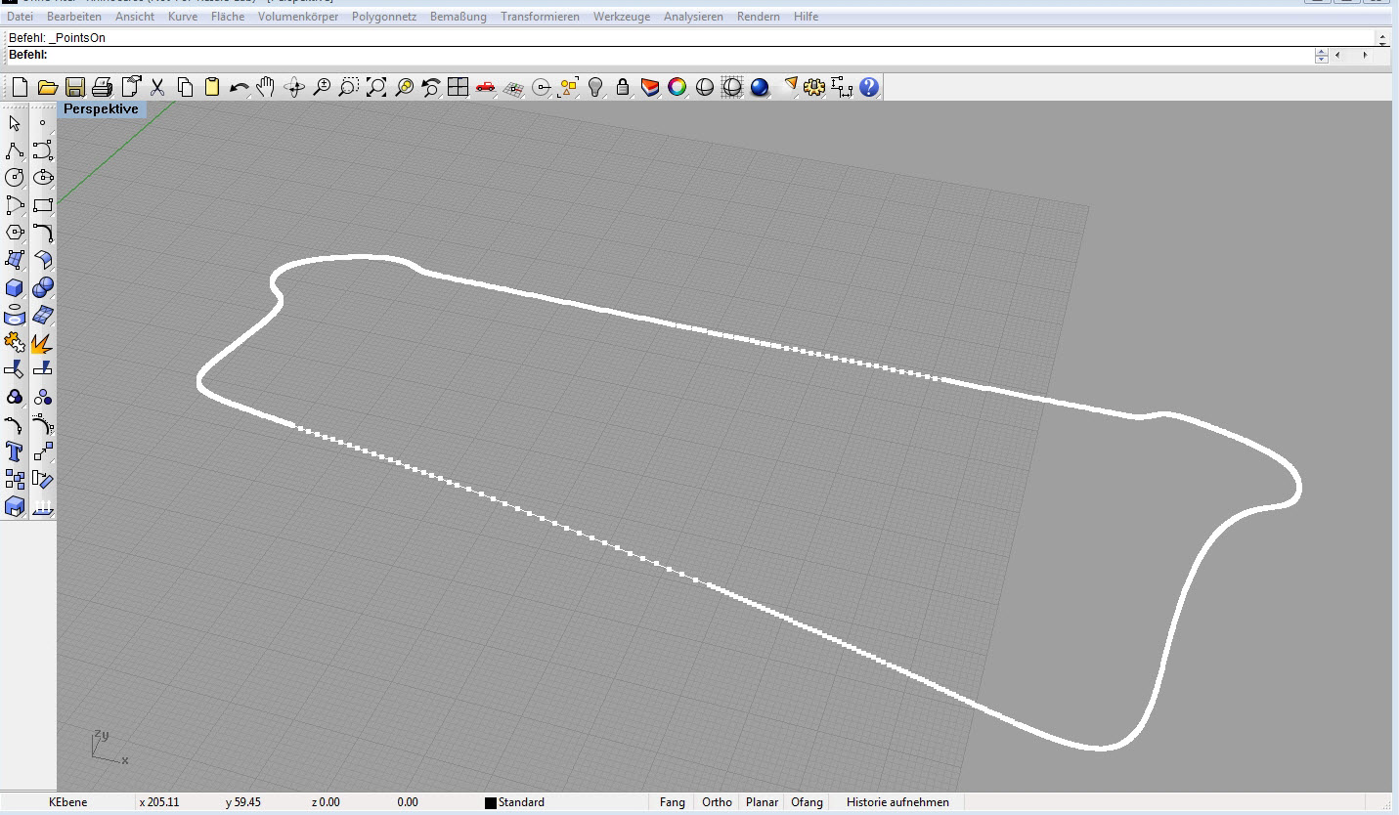Open the Rendern menu

pos(759,17)
